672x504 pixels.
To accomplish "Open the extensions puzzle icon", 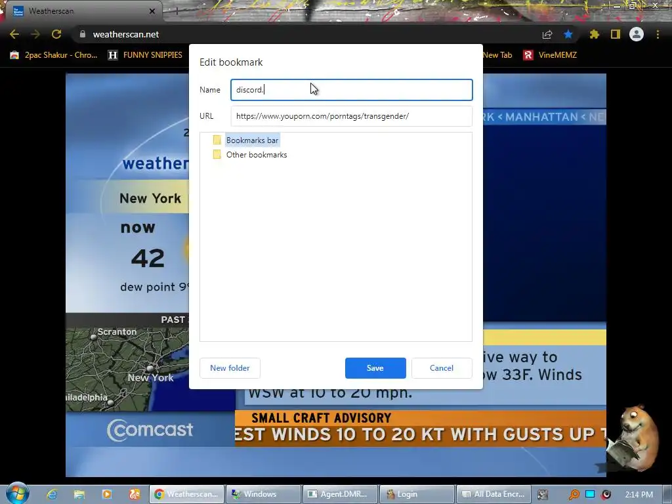I will [x=594, y=34].
